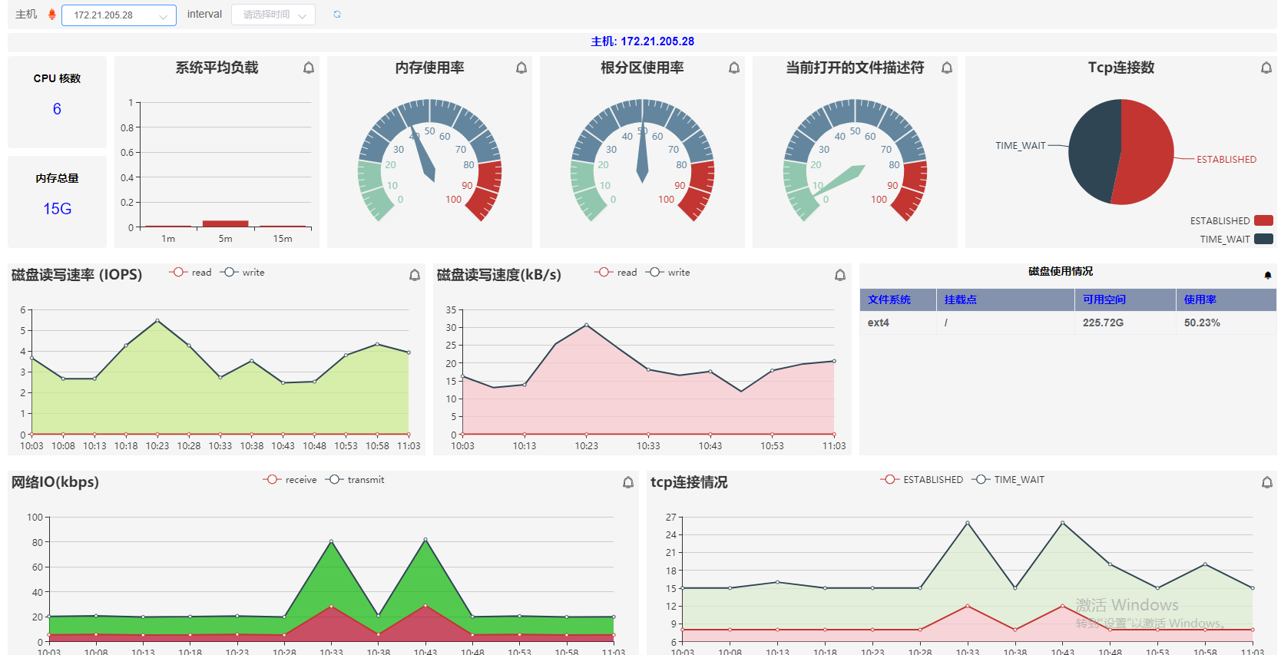The width and height of the screenshot is (1281, 655).
Task: Open the host 172.21.205.28 dropdown
Action: pos(119,15)
